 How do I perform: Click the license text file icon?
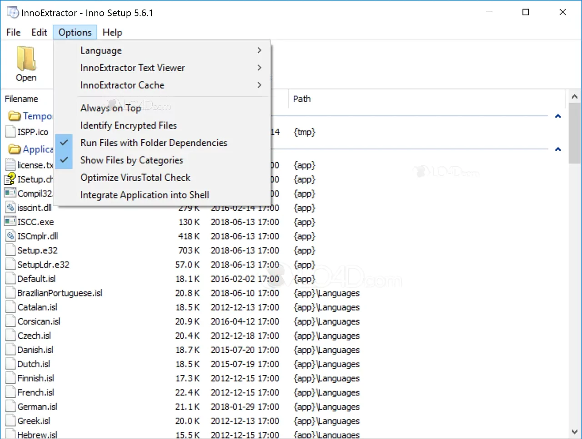pos(10,165)
